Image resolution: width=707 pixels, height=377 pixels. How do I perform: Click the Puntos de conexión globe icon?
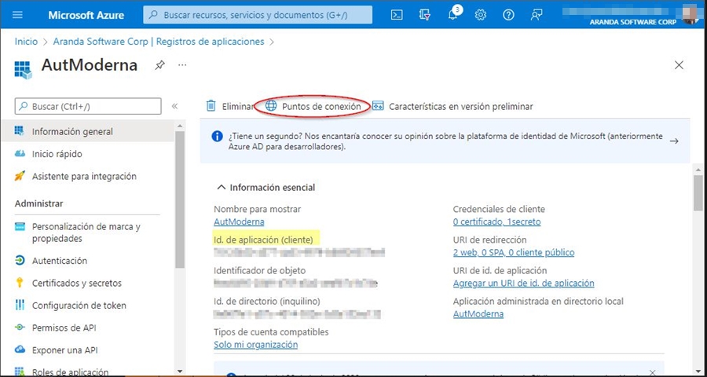pos(271,106)
